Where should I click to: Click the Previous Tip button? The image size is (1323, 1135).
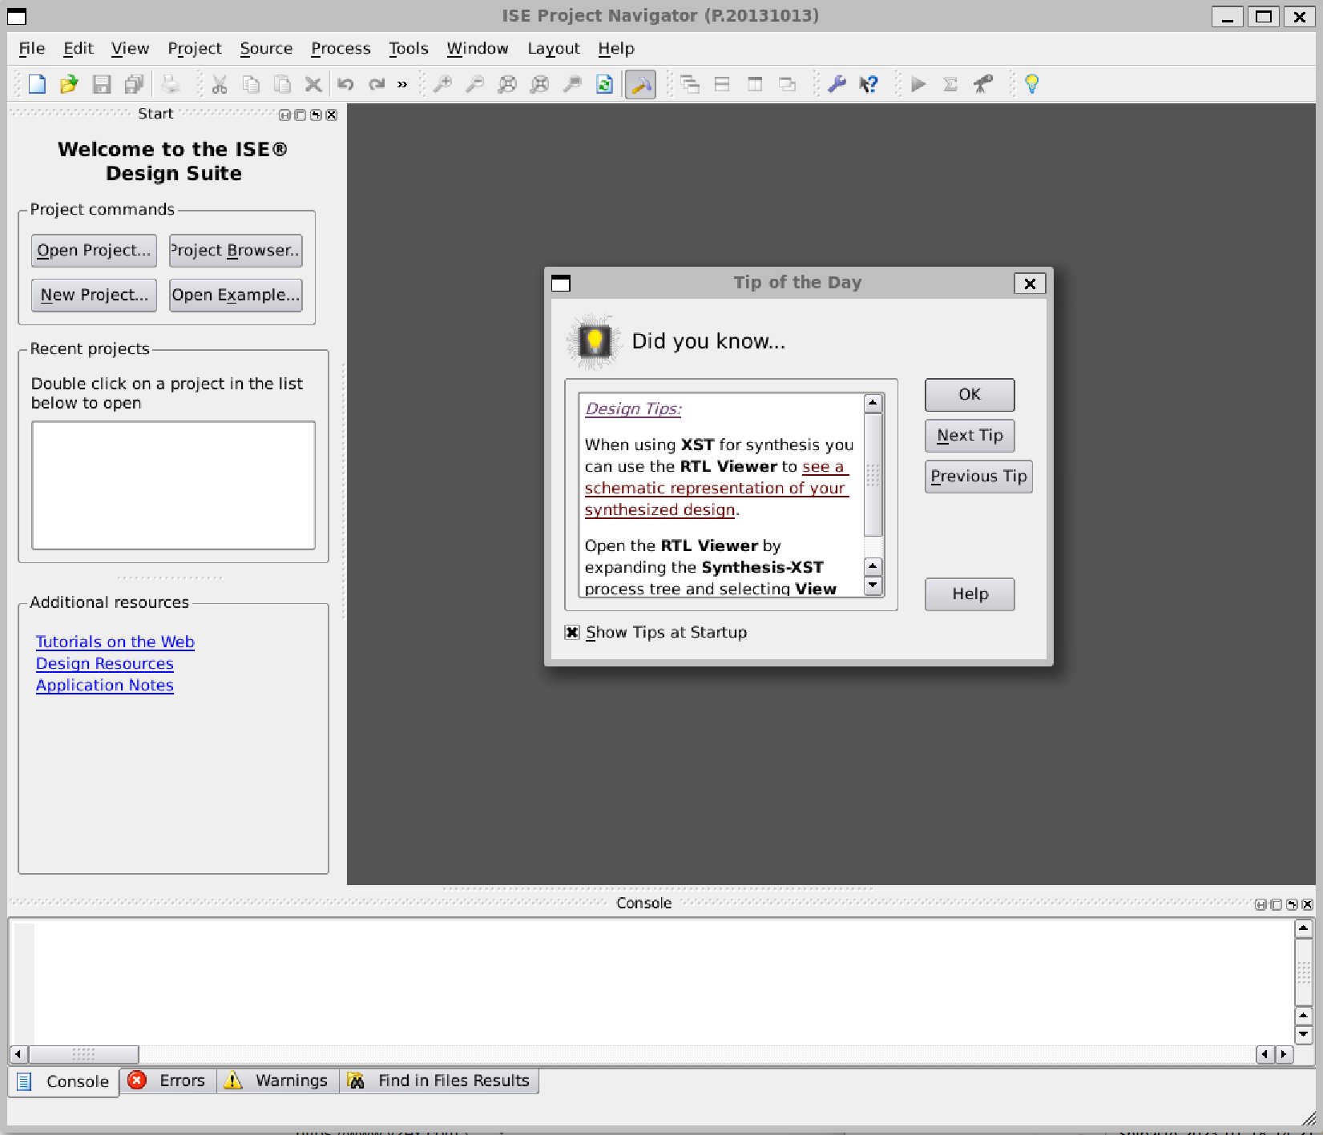click(x=978, y=476)
